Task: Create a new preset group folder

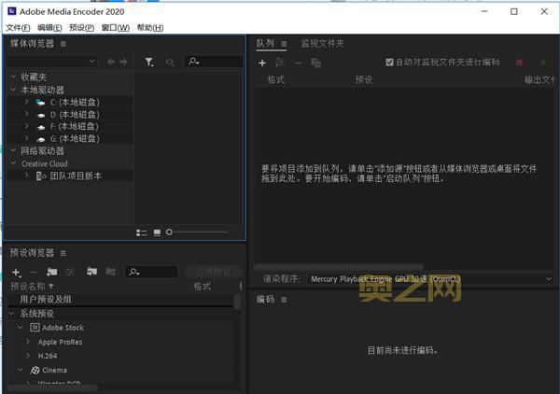Action: click(x=52, y=273)
